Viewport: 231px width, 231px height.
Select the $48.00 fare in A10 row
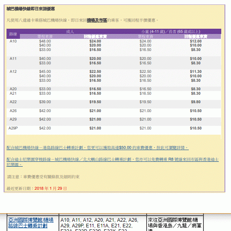[x=45, y=41]
